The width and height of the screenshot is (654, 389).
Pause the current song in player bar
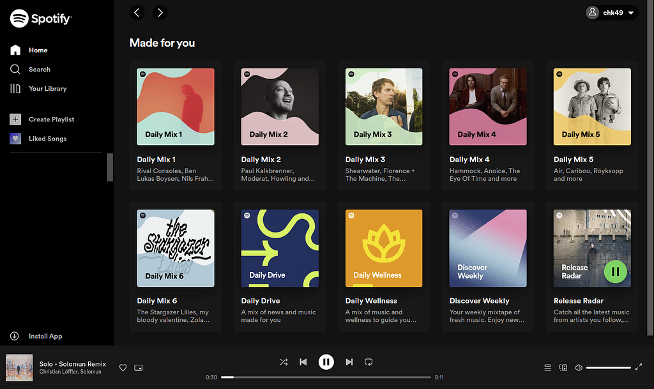pyautogui.click(x=326, y=362)
